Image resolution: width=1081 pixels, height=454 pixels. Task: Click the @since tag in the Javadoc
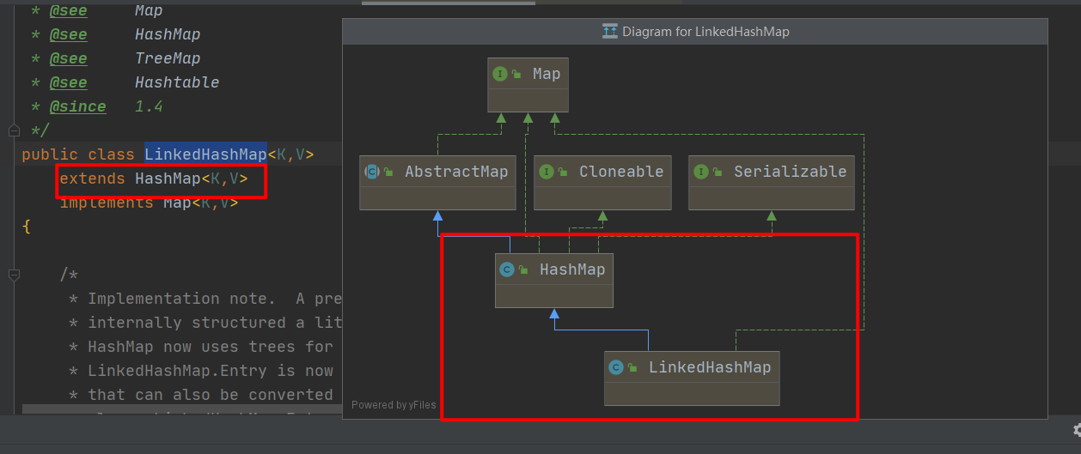coord(77,106)
